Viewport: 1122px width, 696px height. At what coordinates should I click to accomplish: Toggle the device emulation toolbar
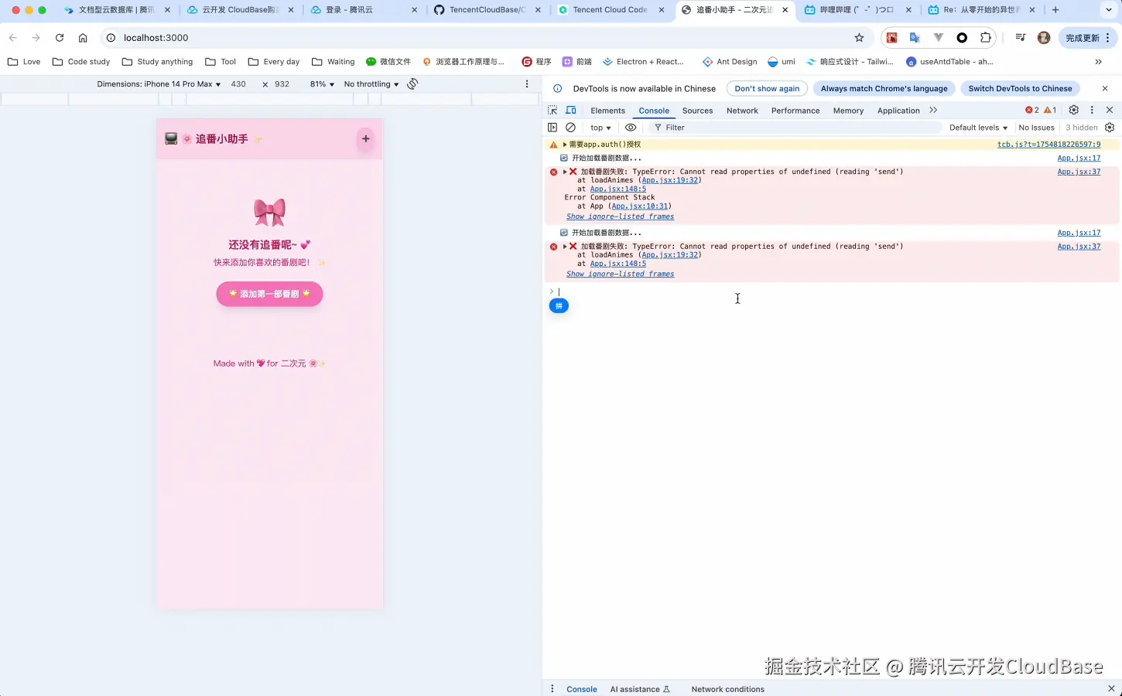pyautogui.click(x=570, y=110)
